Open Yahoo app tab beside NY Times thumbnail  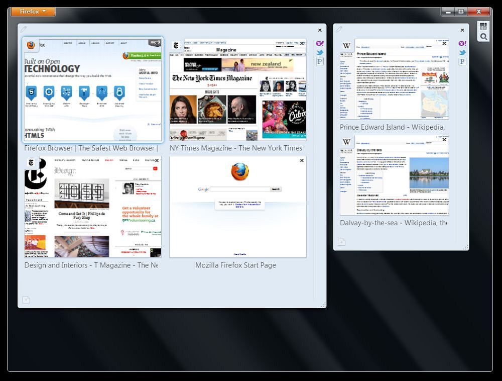pyautogui.click(x=319, y=44)
